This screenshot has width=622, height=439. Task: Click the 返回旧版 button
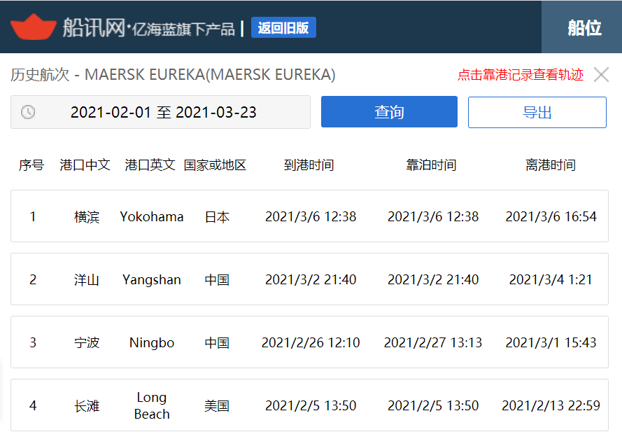pos(283,27)
